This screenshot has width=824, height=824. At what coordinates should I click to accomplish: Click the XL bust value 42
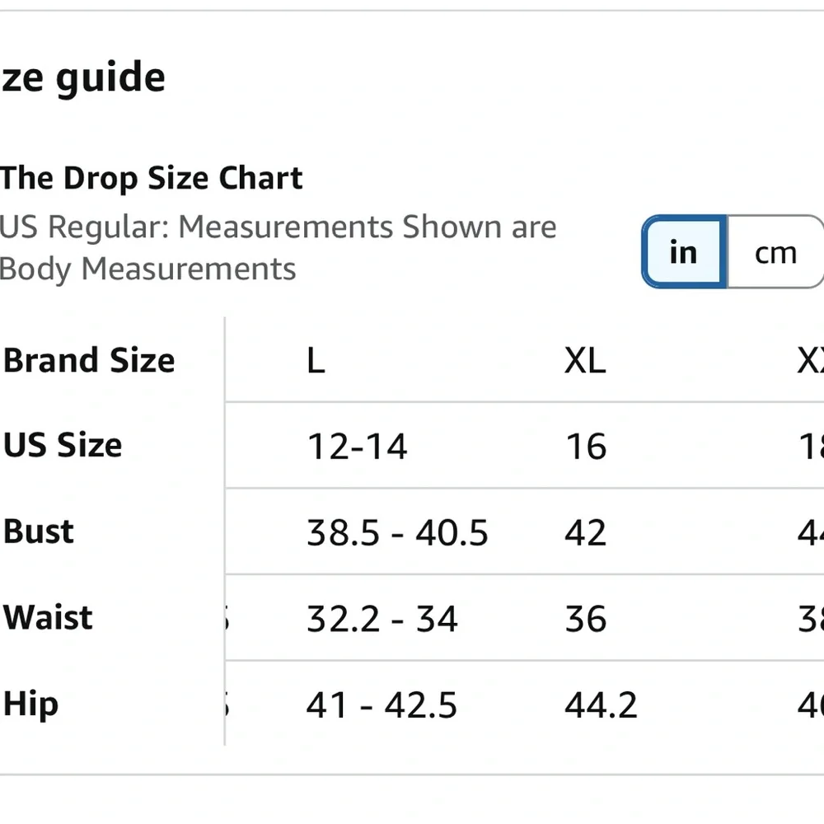586,533
